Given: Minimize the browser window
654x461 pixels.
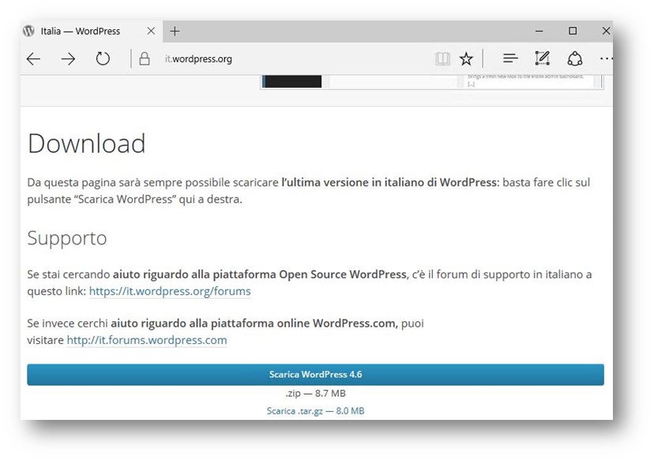Looking at the screenshot, I should 539,31.
